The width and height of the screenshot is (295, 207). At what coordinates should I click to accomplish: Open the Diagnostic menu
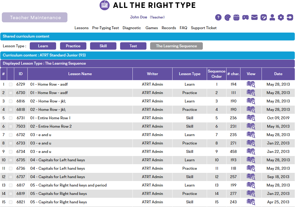pos(132,28)
